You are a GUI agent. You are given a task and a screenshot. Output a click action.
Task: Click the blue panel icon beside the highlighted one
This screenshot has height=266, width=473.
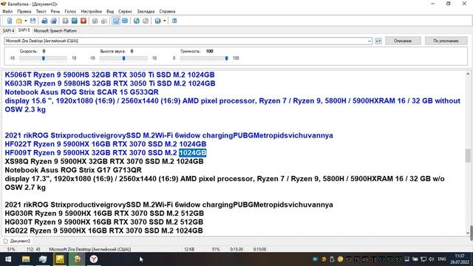click(x=125, y=21)
